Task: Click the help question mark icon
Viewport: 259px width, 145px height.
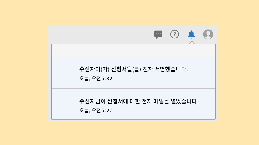Action: 175,34
